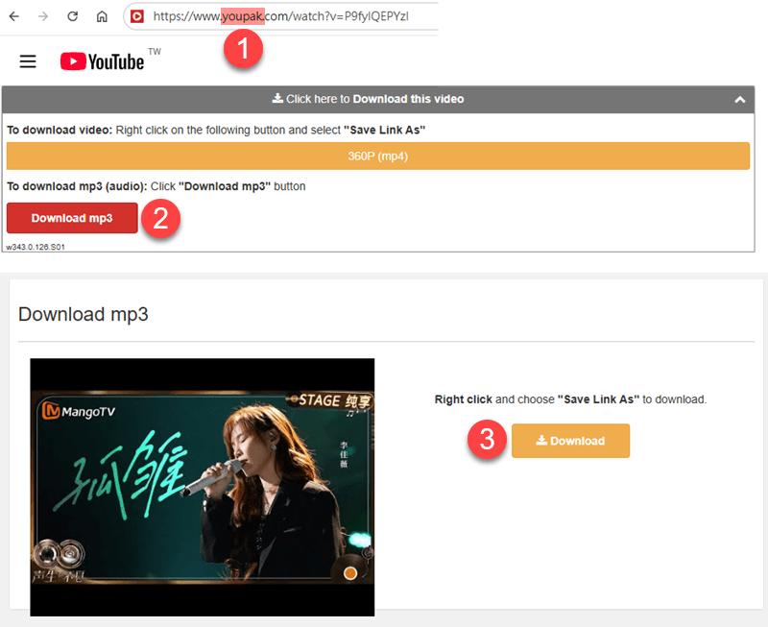Viewport: 768px width, 627px height.
Task: Click the browser back arrow
Action: (13, 15)
